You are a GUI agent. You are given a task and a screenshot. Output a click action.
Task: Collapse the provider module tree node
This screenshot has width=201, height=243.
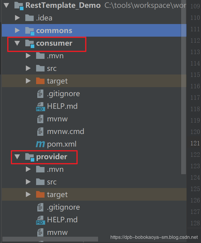tap(17, 157)
